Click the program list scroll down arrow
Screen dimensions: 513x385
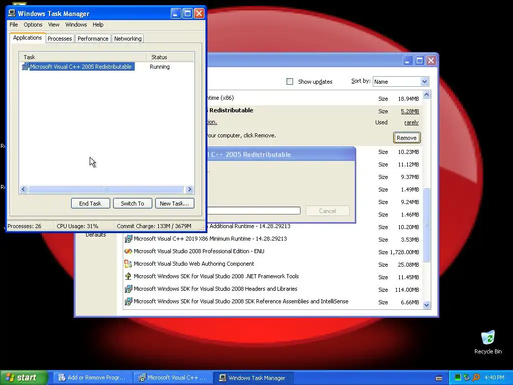click(426, 305)
